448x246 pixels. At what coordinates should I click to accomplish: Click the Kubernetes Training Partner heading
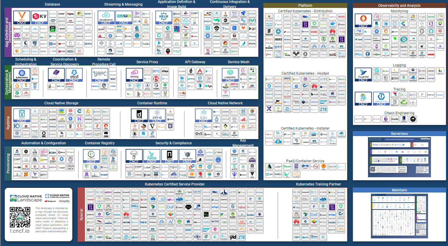(318, 184)
